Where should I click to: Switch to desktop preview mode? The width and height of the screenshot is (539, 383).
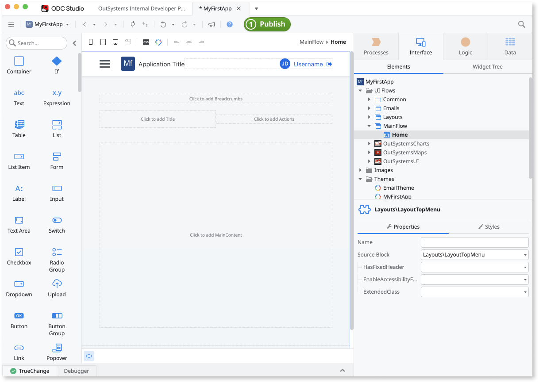115,42
